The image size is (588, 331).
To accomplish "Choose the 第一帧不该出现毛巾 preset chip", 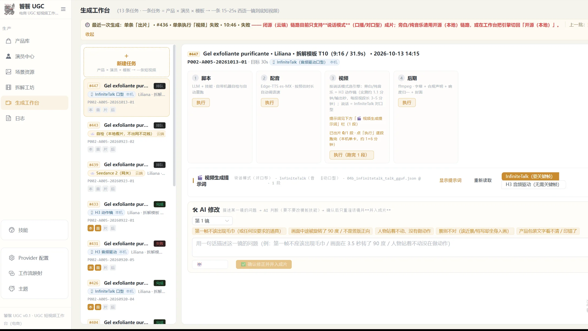I will point(239,231).
